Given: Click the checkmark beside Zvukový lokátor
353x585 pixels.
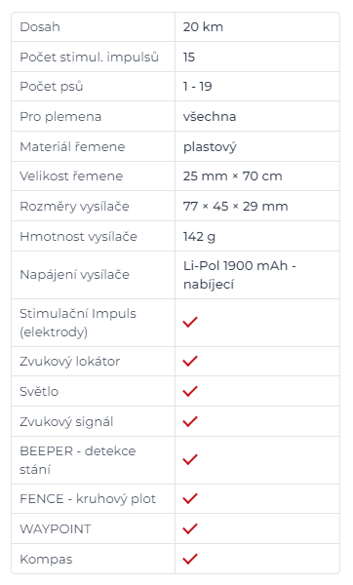Looking at the screenshot, I should (190, 361).
